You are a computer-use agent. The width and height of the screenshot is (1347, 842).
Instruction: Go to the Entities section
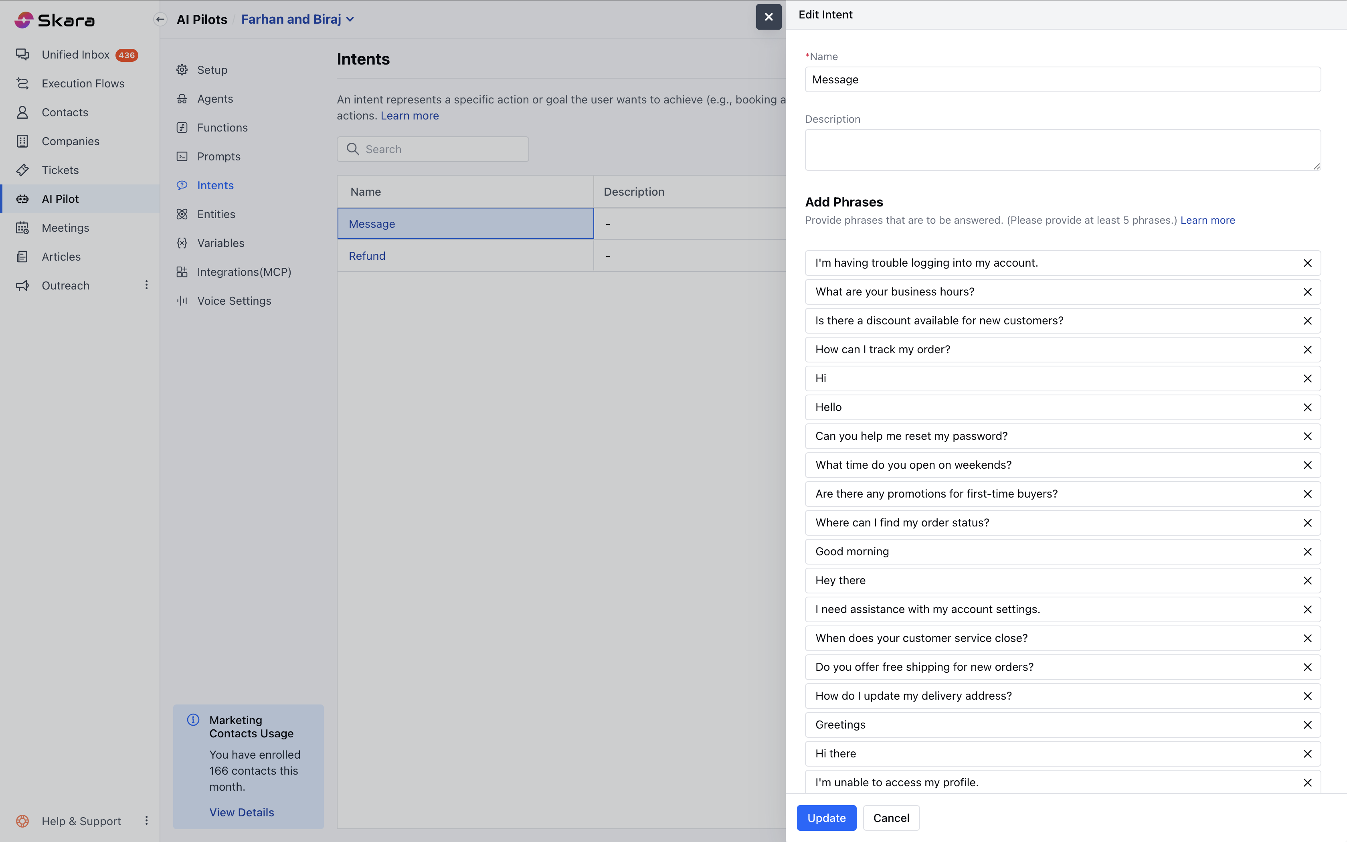tap(216, 215)
